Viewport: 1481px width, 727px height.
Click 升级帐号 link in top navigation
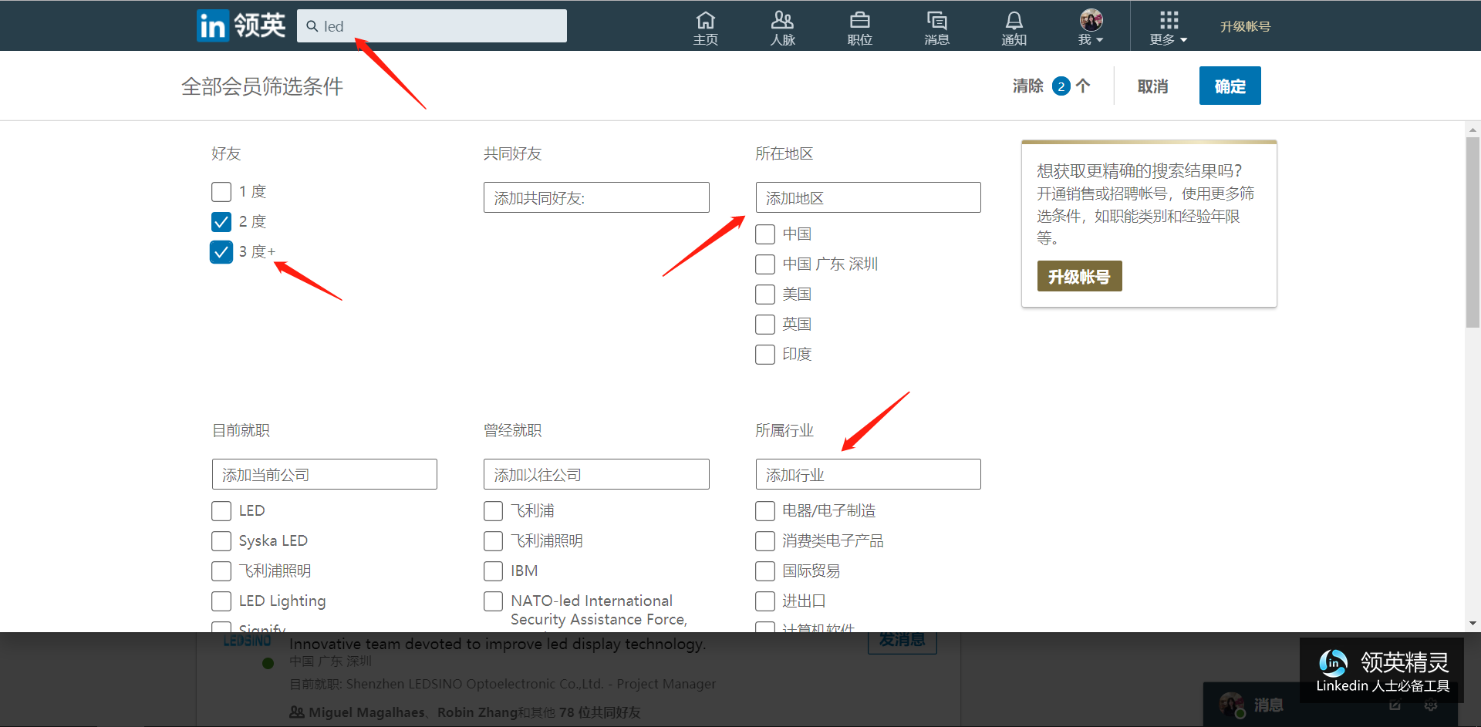[1245, 26]
